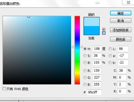
Task: Select the brightness B radio button
Action: click(x=85, y=63)
